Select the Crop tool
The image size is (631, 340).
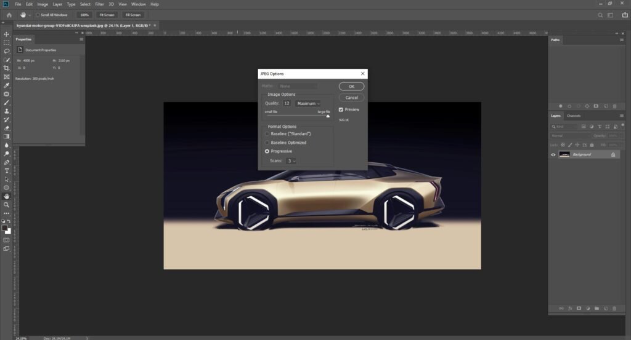tap(6, 68)
